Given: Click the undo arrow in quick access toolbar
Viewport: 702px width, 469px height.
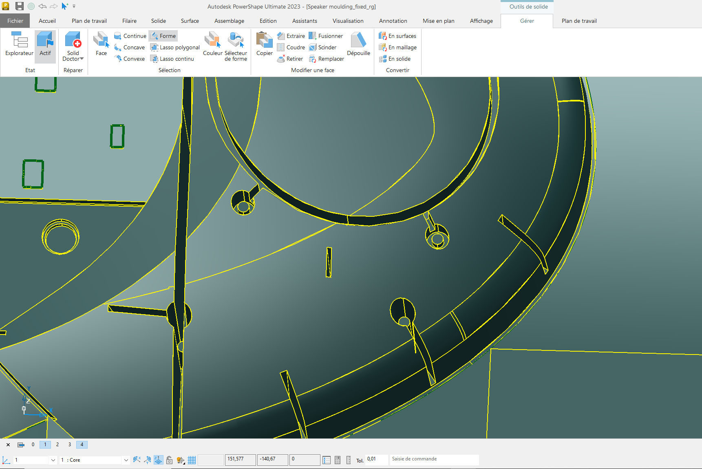Looking at the screenshot, I should (42, 6).
